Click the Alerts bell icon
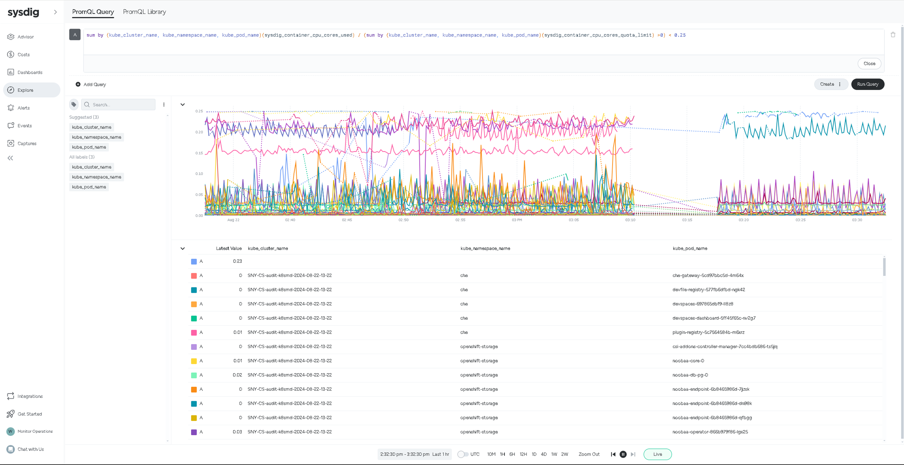The image size is (904, 465). coord(11,108)
